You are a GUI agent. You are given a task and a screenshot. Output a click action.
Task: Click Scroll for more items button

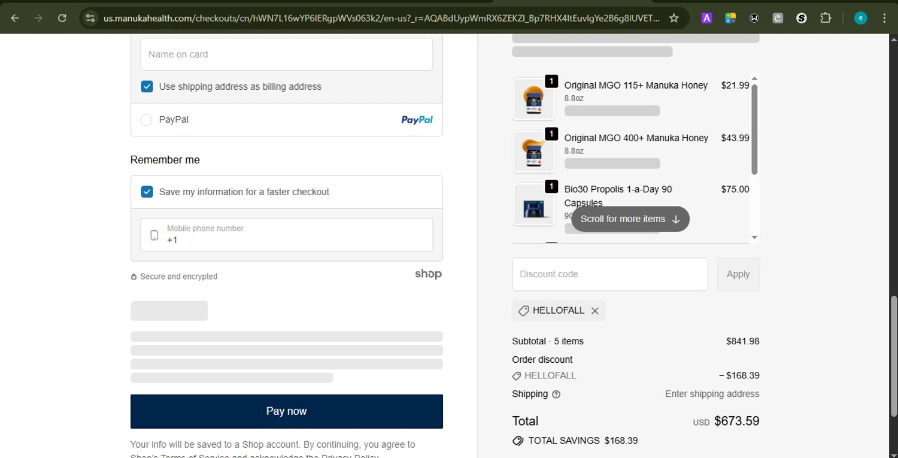(630, 219)
